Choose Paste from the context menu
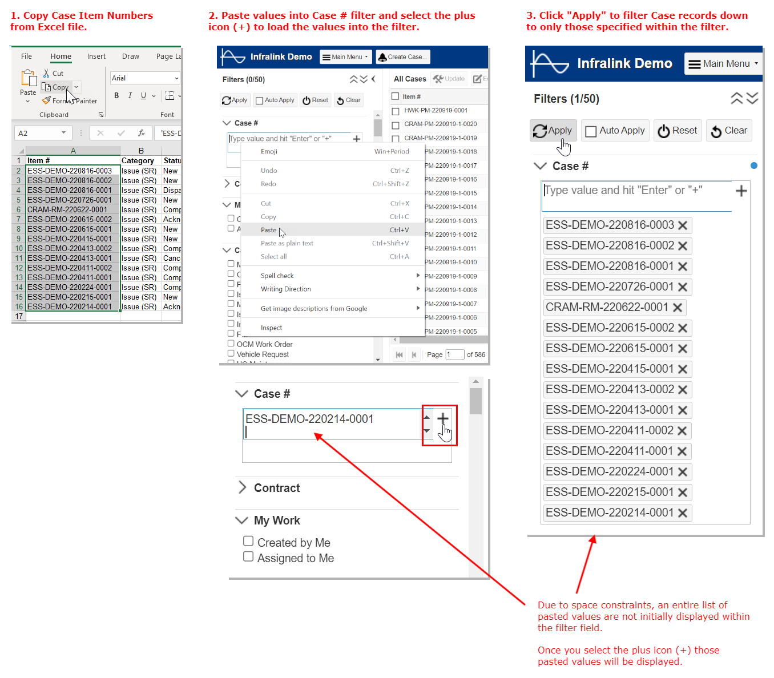This screenshot has width=774, height=678. 334,229
